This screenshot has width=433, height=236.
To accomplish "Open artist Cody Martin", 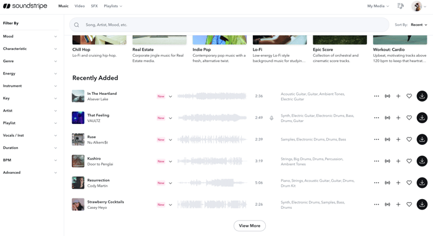I will (97, 185).
